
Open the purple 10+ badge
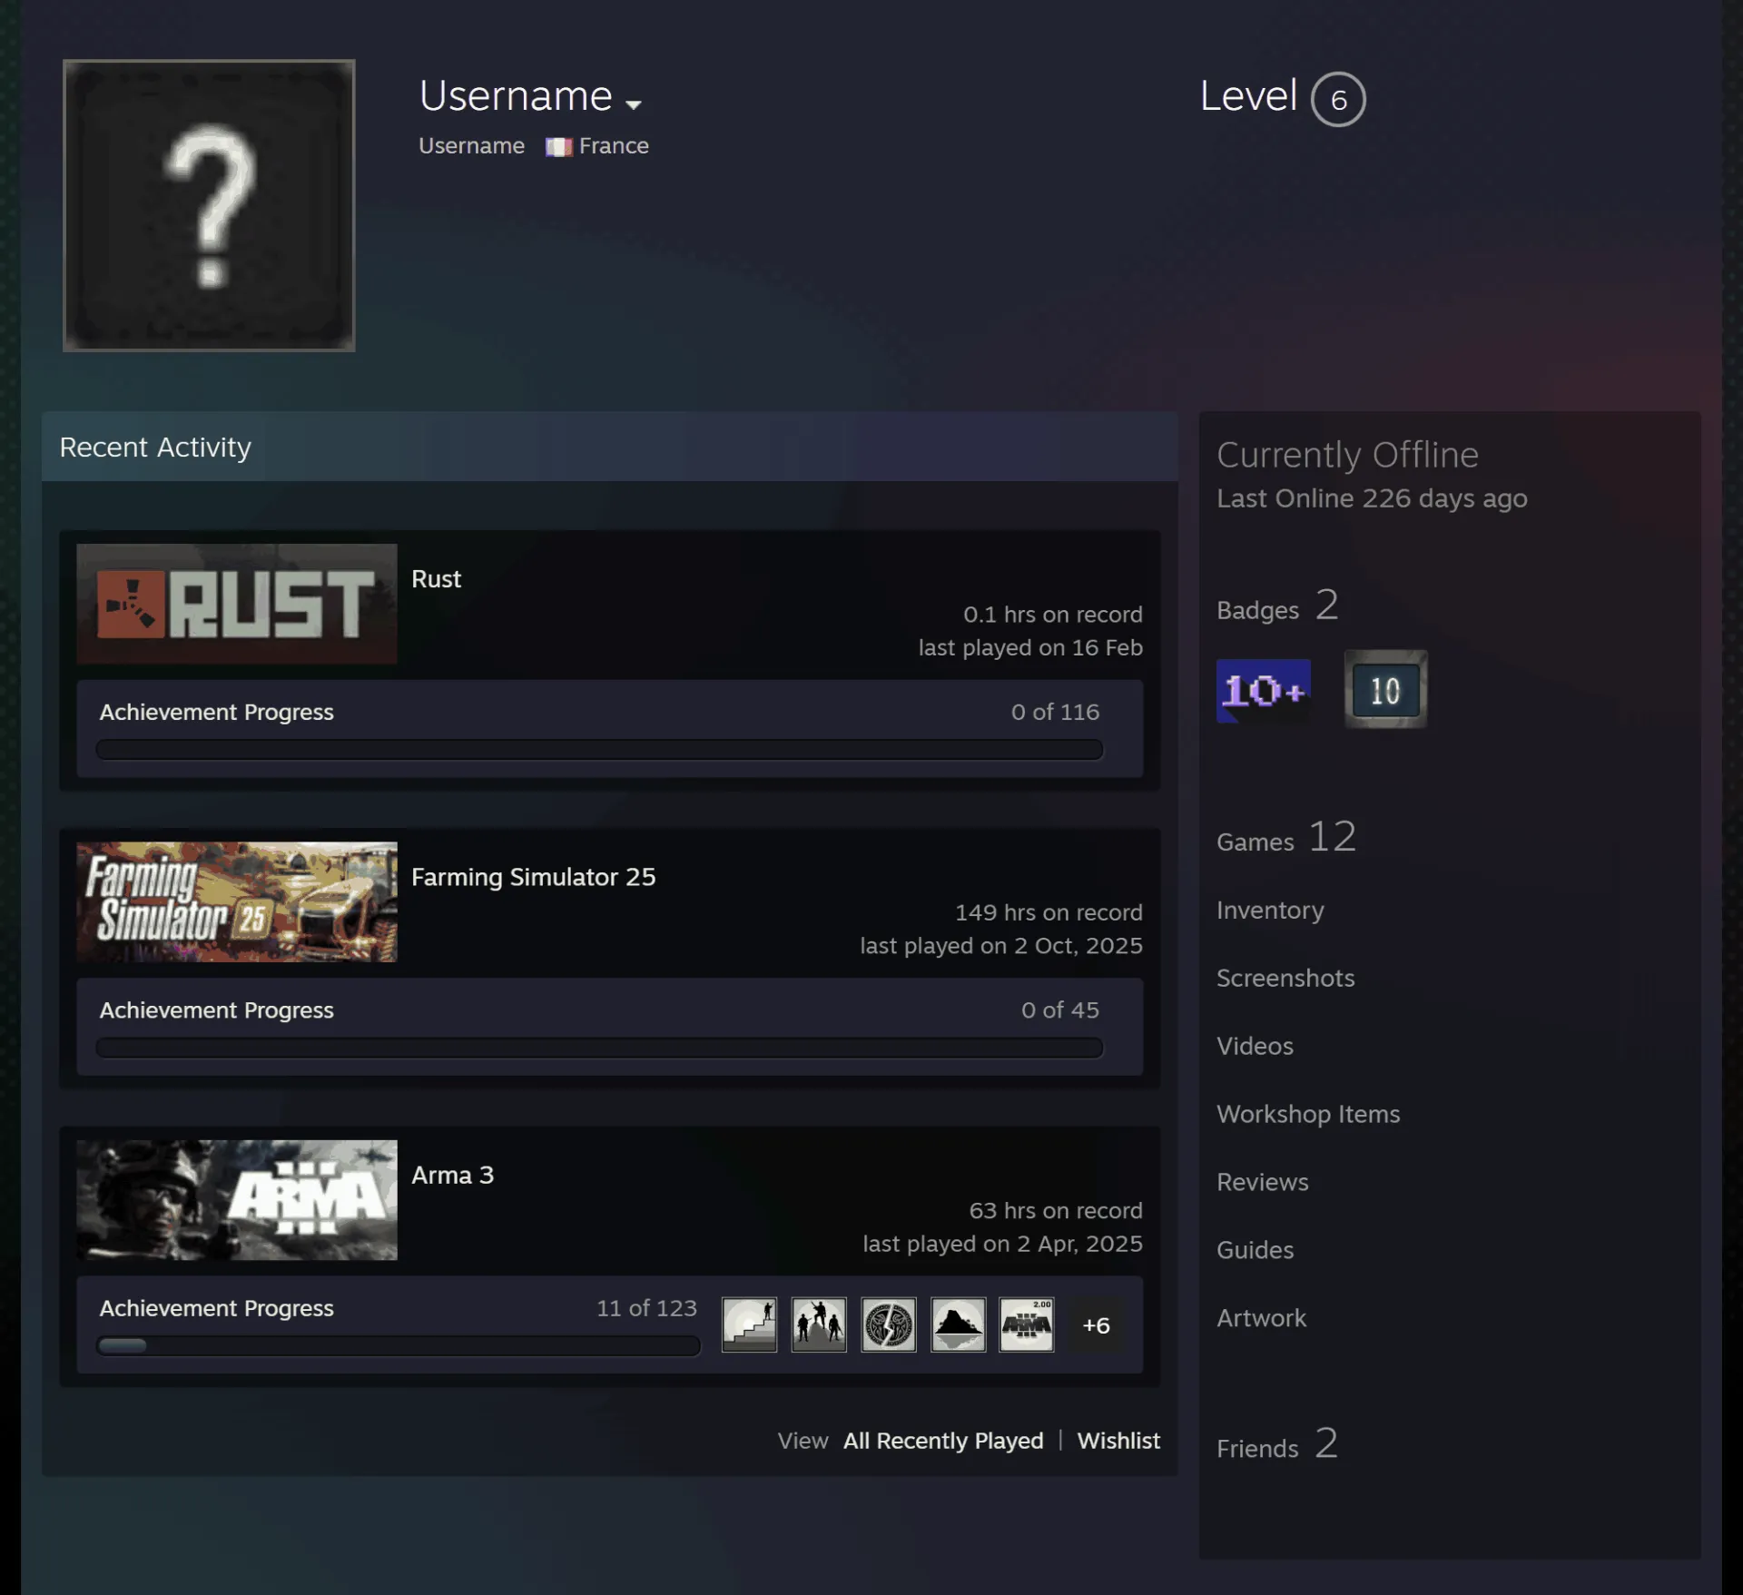1263,691
